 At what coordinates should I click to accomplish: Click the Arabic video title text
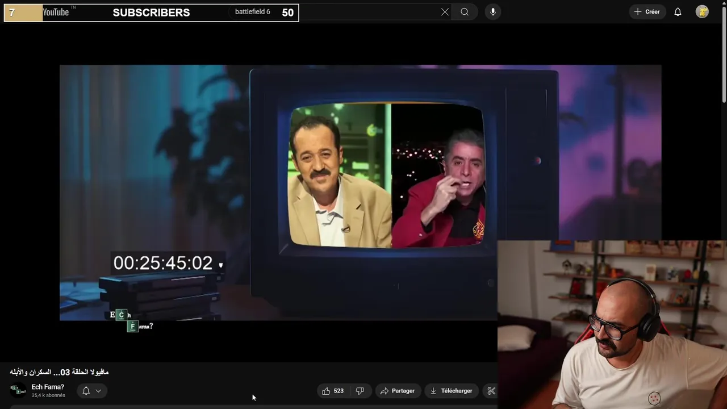coord(59,372)
